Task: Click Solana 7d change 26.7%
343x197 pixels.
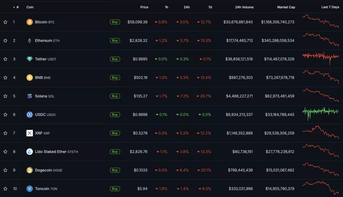Action: [x=204, y=96]
